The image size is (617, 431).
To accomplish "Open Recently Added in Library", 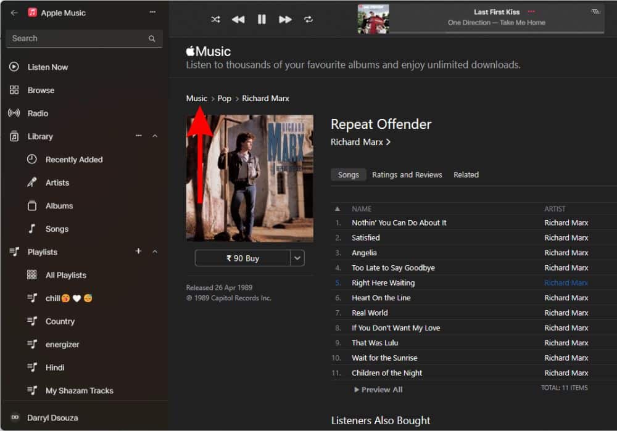I will 73,160.
